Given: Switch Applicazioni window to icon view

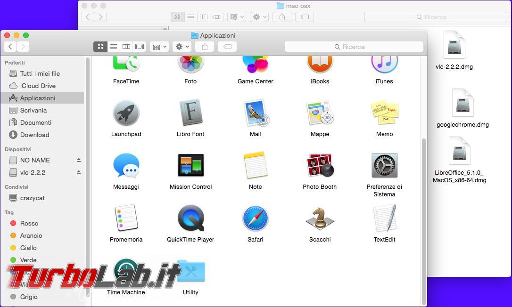Looking at the screenshot, I should [x=100, y=47].
